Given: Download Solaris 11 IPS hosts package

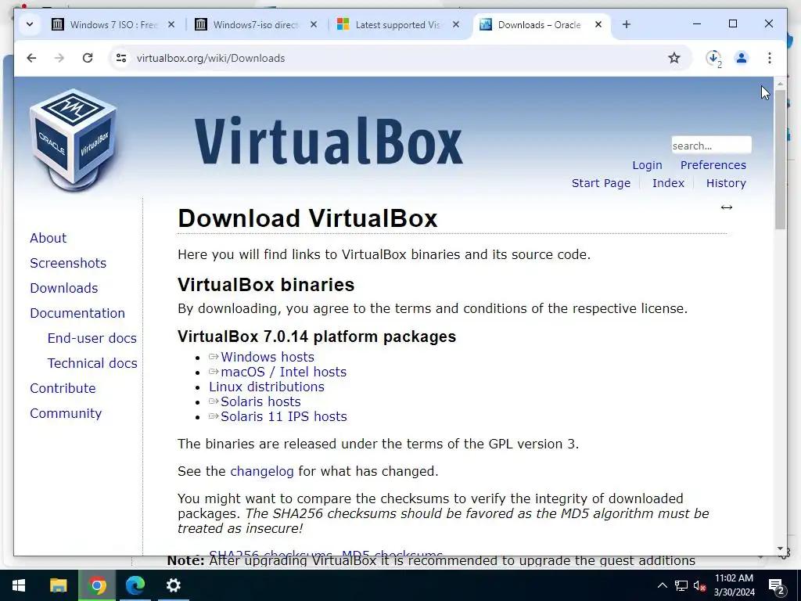Looking at the screenshot, I should tap(283, 416).
